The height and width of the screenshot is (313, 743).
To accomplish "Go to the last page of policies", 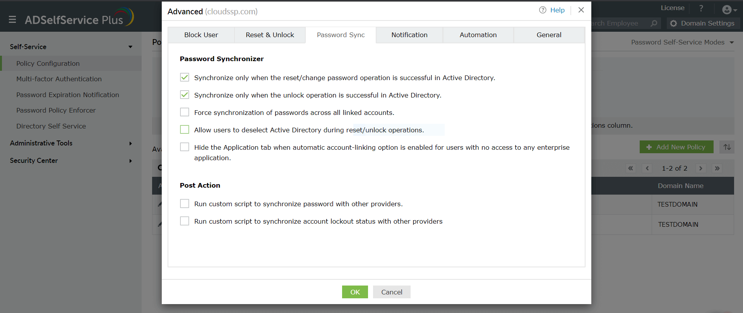I will pos(717,168).
